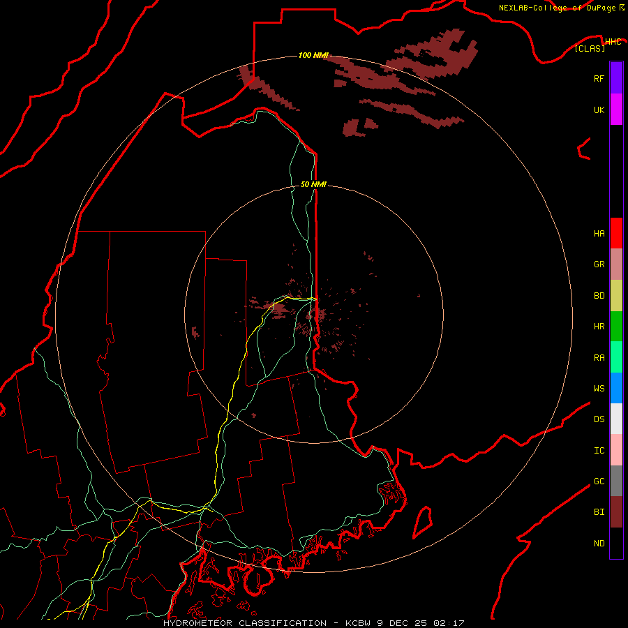The width and height of the screenshot is (628, 628).
Task: Click the 50 NMI range ring label
Action: 313,184
